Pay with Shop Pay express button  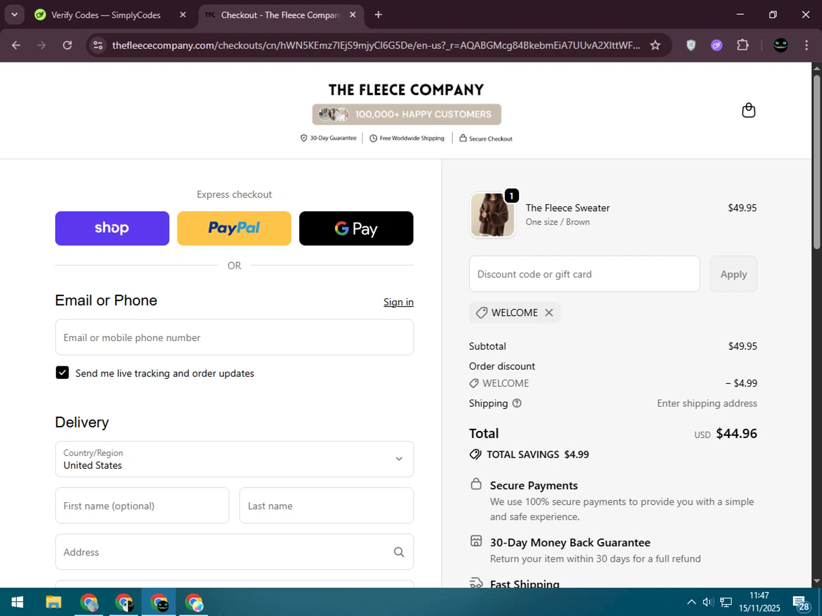112,228
